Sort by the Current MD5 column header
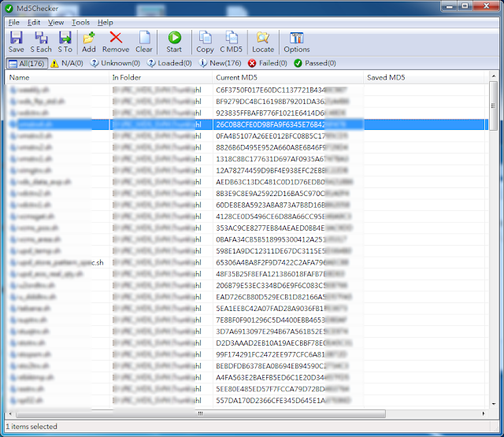This screenshot has height=437, width=504. [288, 77]
